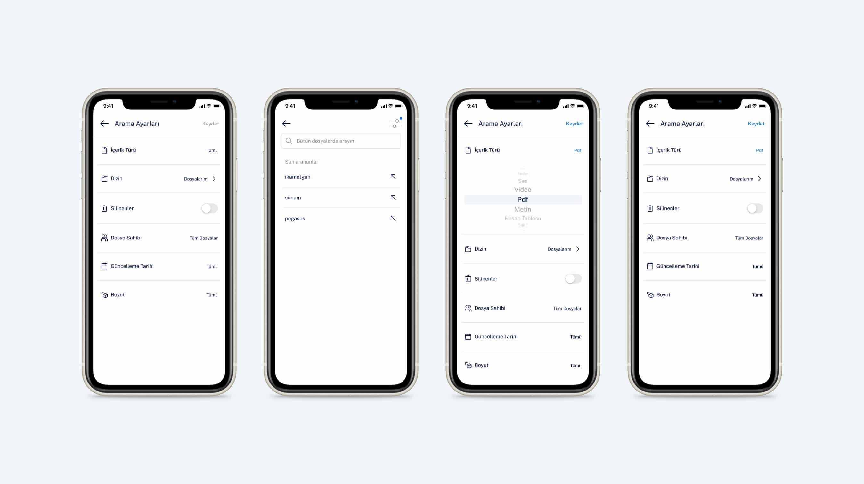
Task: Toggle the Silinenler switch on first screen
Action: tap(209, 208)
